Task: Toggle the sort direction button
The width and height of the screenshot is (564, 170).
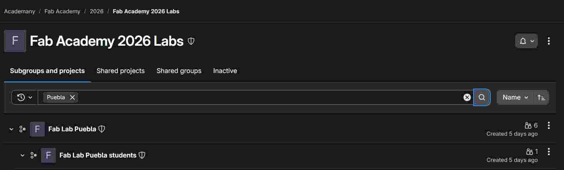Action: pos(541,97)
